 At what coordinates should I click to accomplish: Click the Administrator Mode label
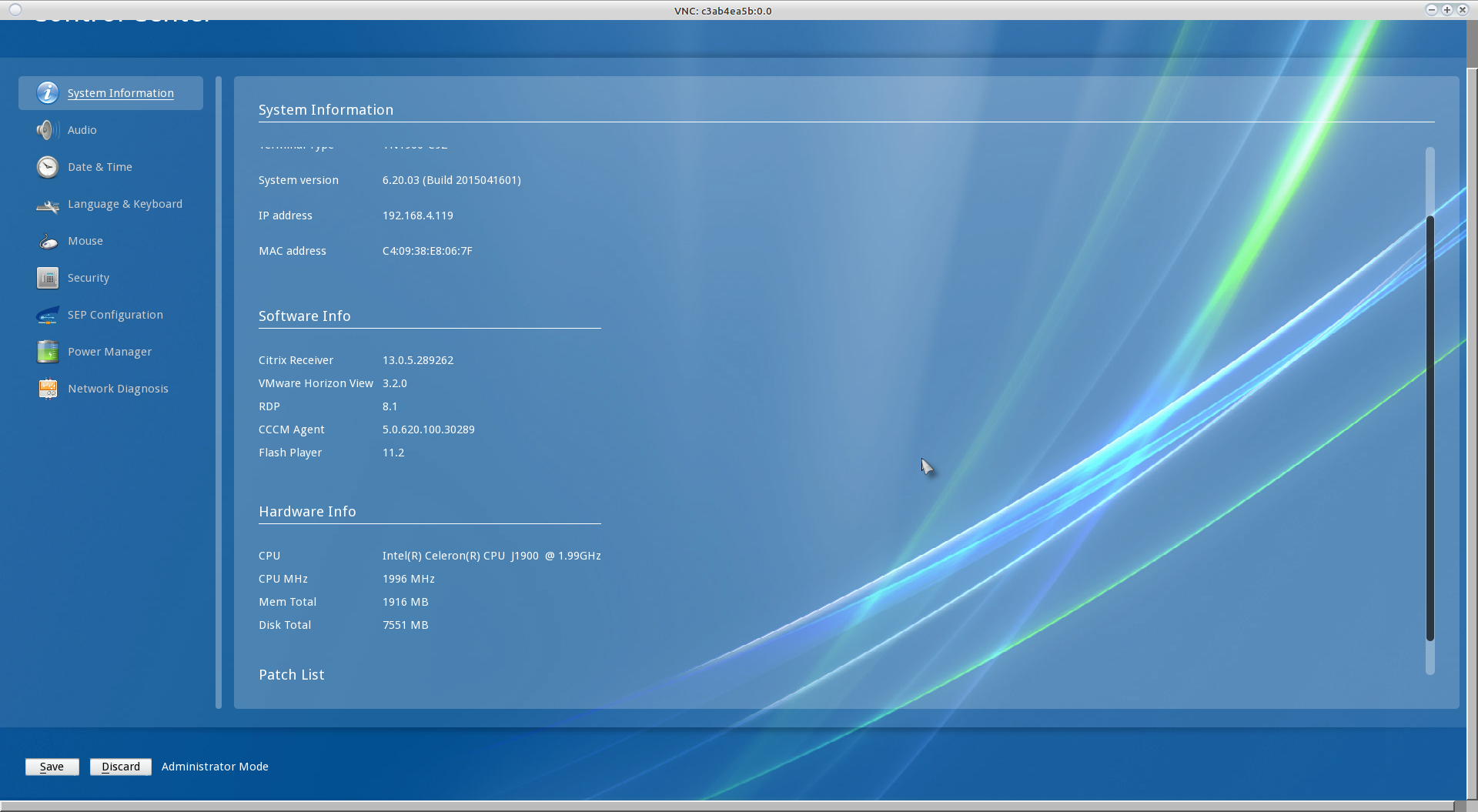[215, 767]
